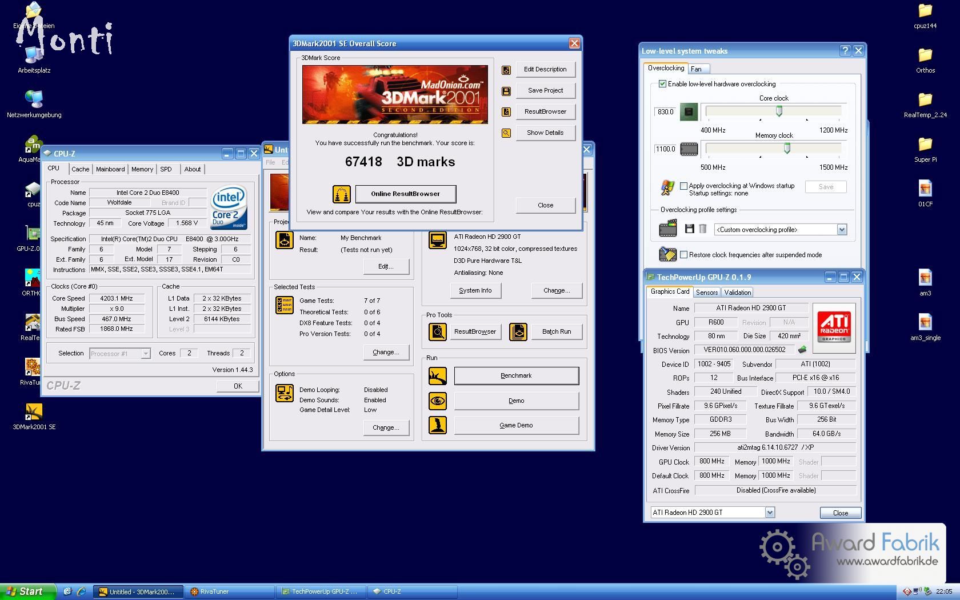Switch to the About tab in CPU-Z
This screenshot has height=600, width=960.
coord(193,169)
